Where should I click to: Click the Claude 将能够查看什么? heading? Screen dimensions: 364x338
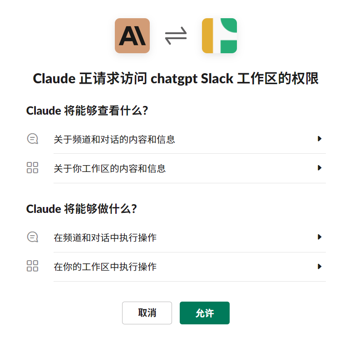tap(87, 111)
